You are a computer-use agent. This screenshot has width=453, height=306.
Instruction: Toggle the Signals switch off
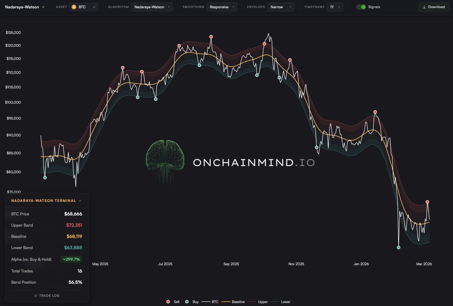point(362,6)
